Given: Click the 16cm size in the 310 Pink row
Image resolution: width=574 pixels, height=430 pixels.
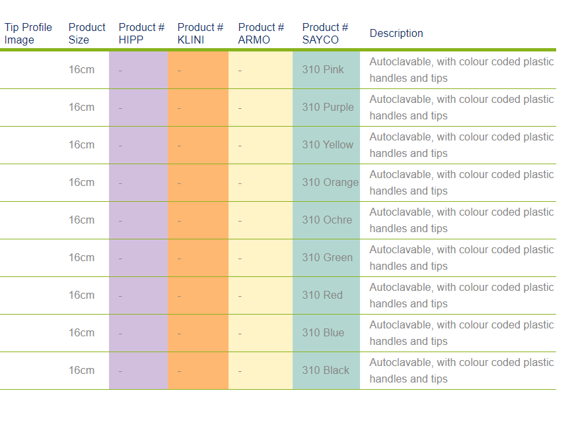Looking at the screenshot, I should tap(81, 70).
